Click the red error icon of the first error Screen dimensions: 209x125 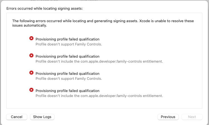[x=31, y=38]
